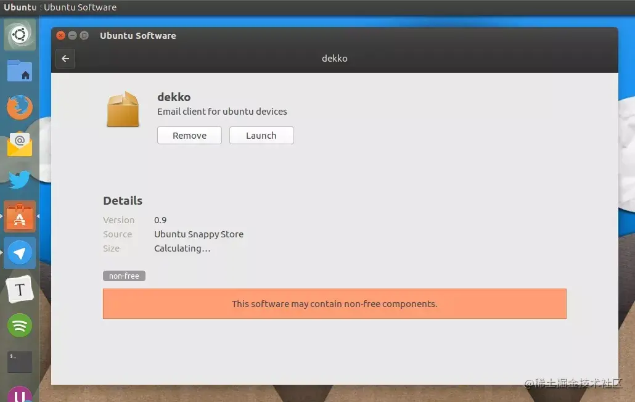
Task: Close the Ubuntu Software window
Action: [x=61, y=35]
